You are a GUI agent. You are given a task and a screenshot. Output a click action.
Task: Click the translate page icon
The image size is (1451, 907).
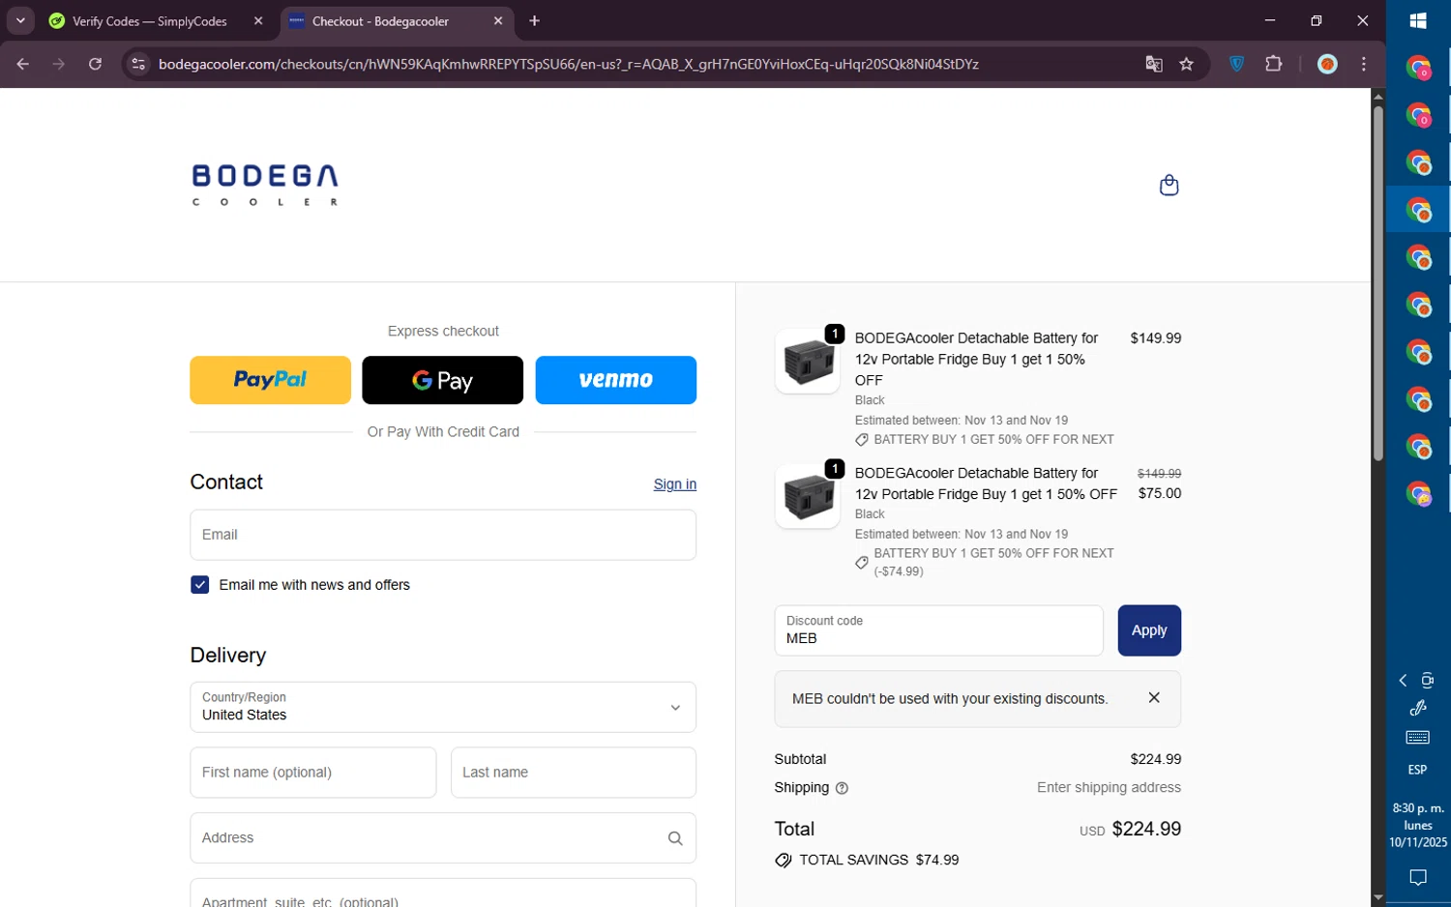pyautogui.click(x=1154, y=64)
